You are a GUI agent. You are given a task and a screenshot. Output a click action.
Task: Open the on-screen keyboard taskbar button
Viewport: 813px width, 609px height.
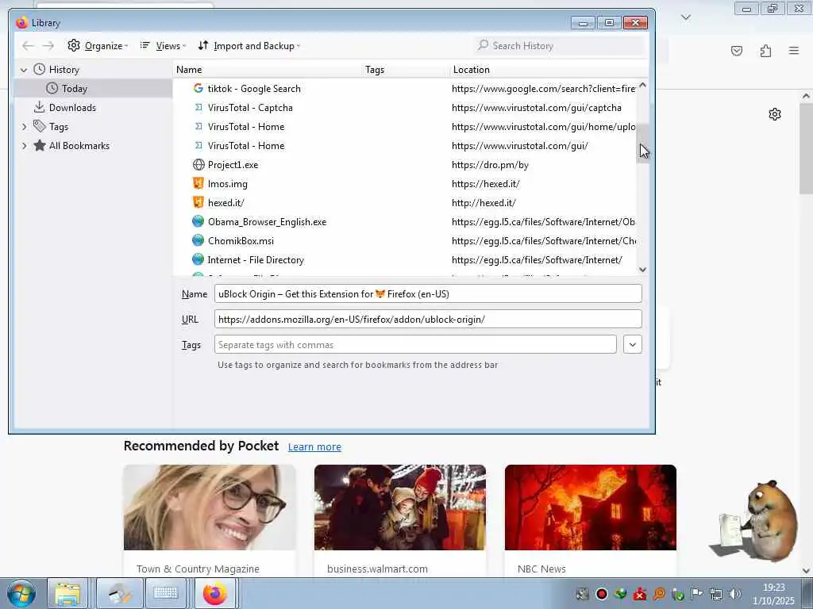point(166,593)
